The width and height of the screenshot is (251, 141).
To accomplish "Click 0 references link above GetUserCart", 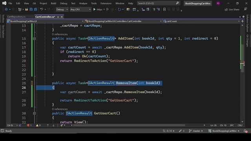I will (60, 109).
